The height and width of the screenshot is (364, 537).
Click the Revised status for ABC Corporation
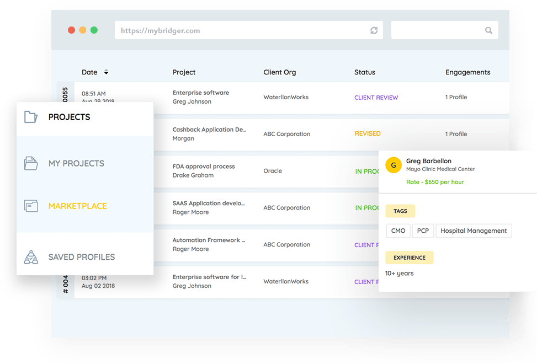tap(368, 133)
